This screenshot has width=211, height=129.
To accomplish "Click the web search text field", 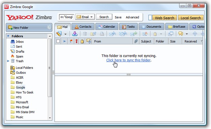I will 150,18.
